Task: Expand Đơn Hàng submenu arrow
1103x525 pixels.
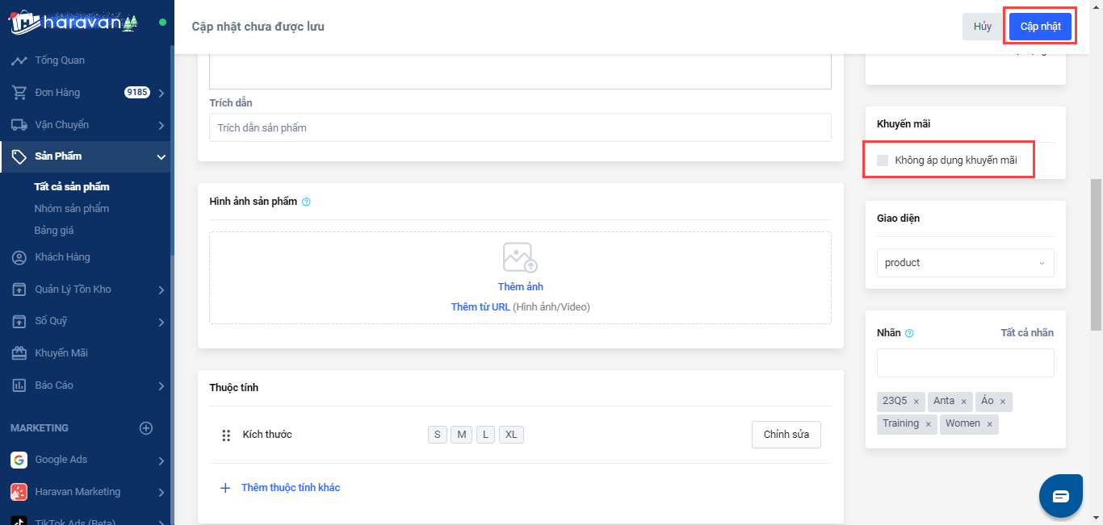Action: coord(161,94)
